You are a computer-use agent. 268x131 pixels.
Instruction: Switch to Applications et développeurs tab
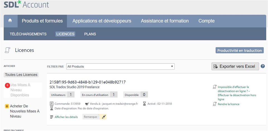pos(102,21)
